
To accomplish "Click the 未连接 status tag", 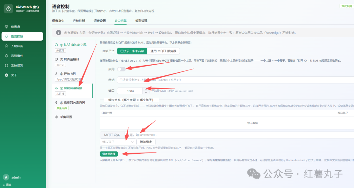I will (x=60, y=94).
